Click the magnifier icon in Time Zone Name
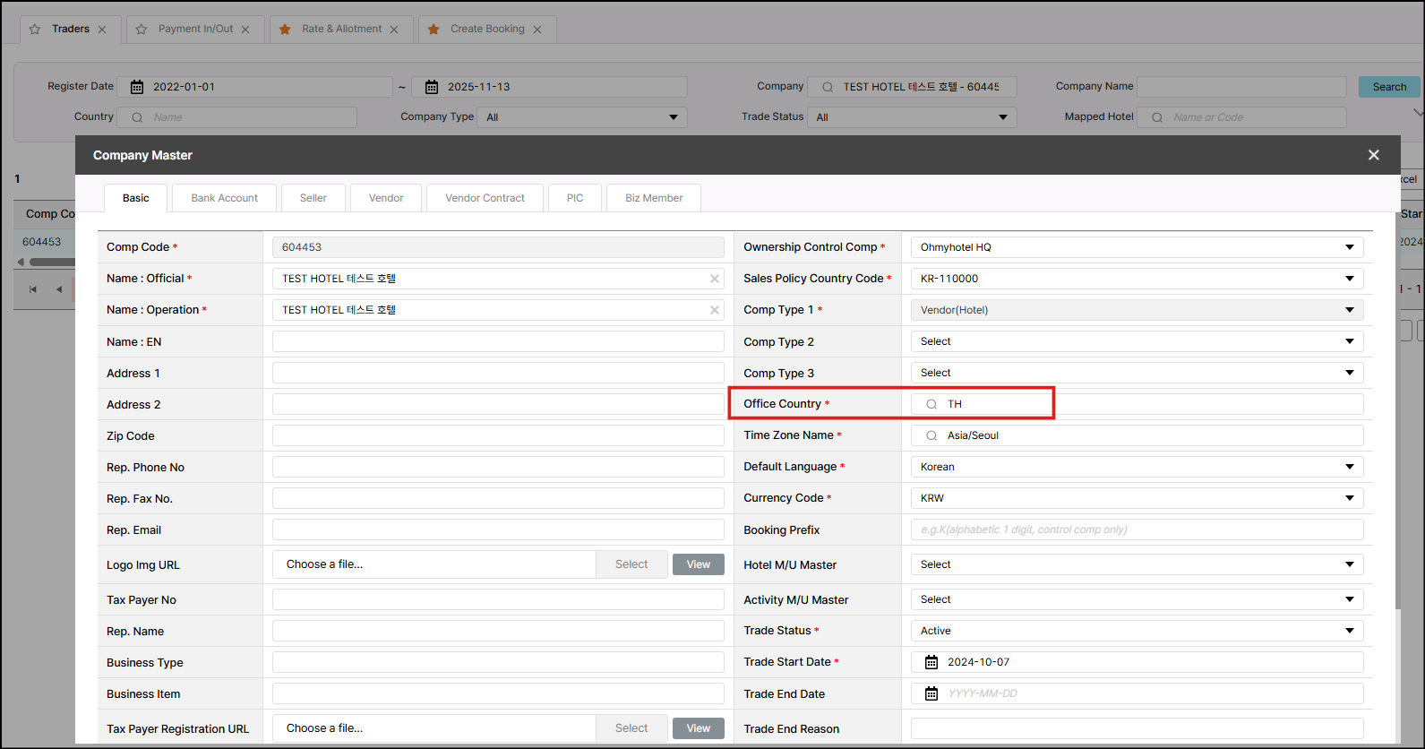This screenshot has width=1425, height=749. (931, 435)
